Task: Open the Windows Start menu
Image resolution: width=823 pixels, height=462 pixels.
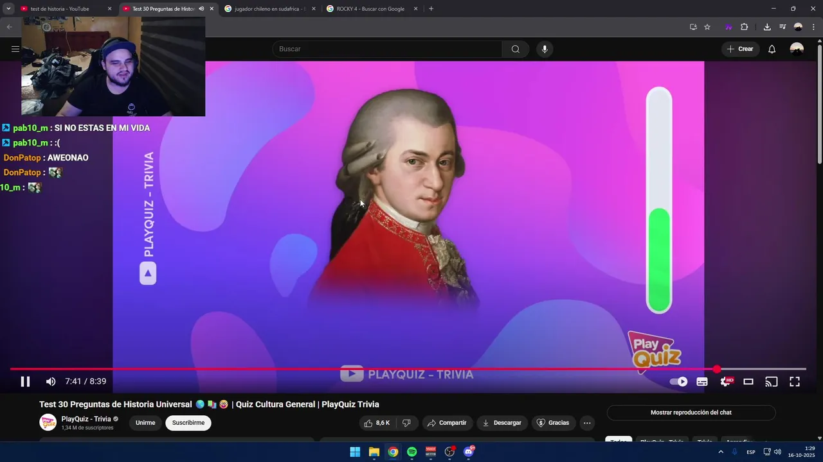Action: tap(355, 452)
